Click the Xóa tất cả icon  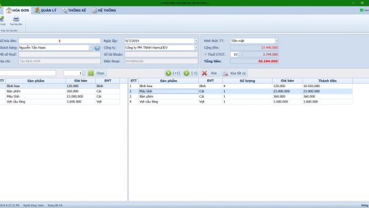pyautogui.click(x=225, y=73)
